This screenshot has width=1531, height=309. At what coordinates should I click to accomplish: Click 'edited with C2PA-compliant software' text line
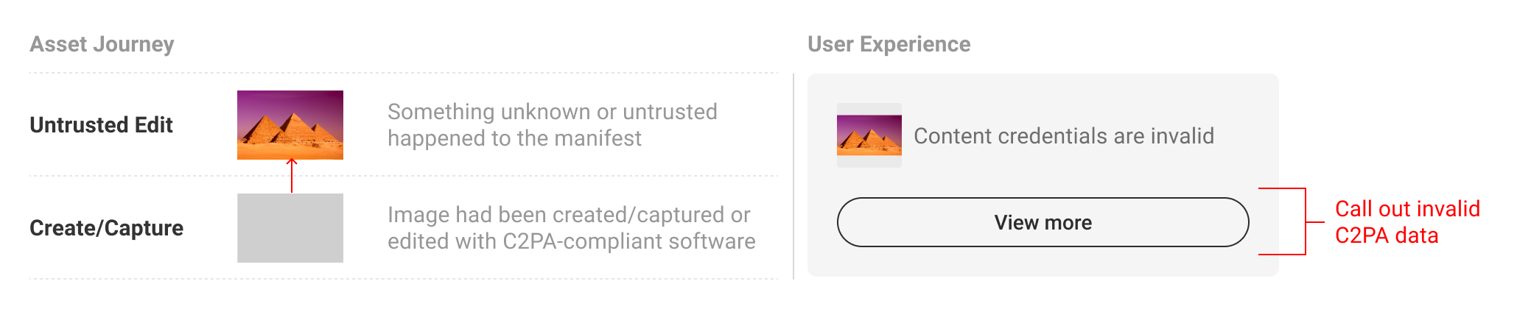click(572, 241)
